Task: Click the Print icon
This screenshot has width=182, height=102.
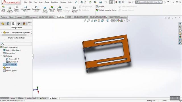Action: tap(100, 2)
